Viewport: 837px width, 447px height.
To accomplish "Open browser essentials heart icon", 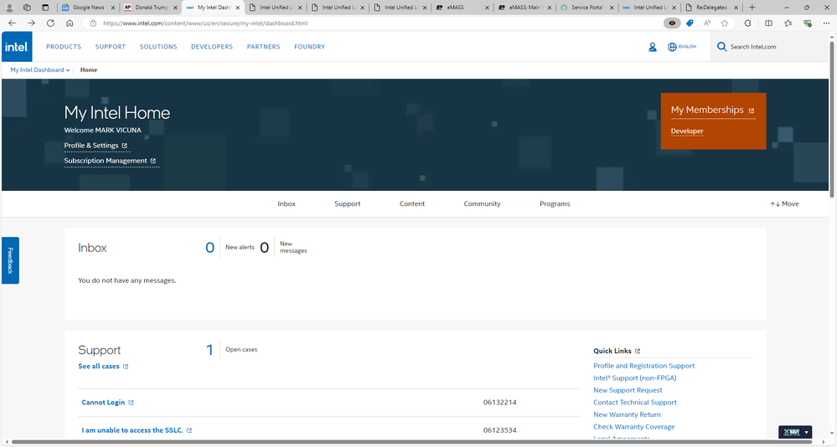I will pyautogui.click(x=808, y=23).
